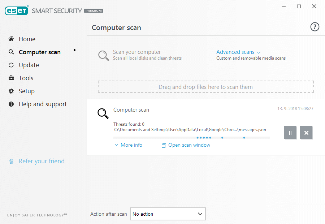Select Update from the sidebar menu
The height and width of the screenshot is (224, 325).
click(x=29, y=65)
